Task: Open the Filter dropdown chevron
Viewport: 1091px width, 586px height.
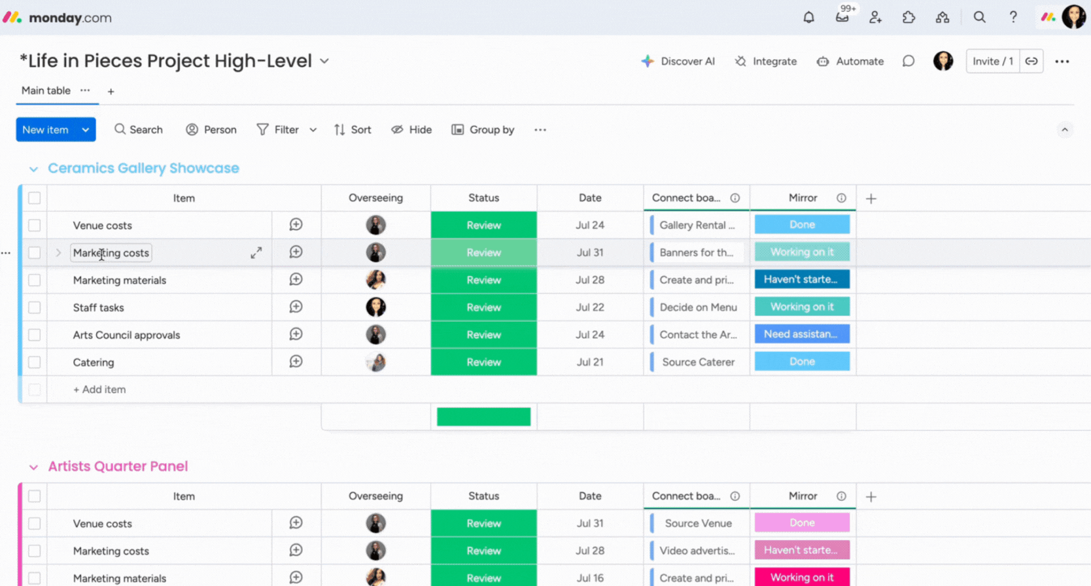Action: point(313,129)
